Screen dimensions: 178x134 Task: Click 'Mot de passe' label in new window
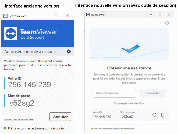coord(127,112)
